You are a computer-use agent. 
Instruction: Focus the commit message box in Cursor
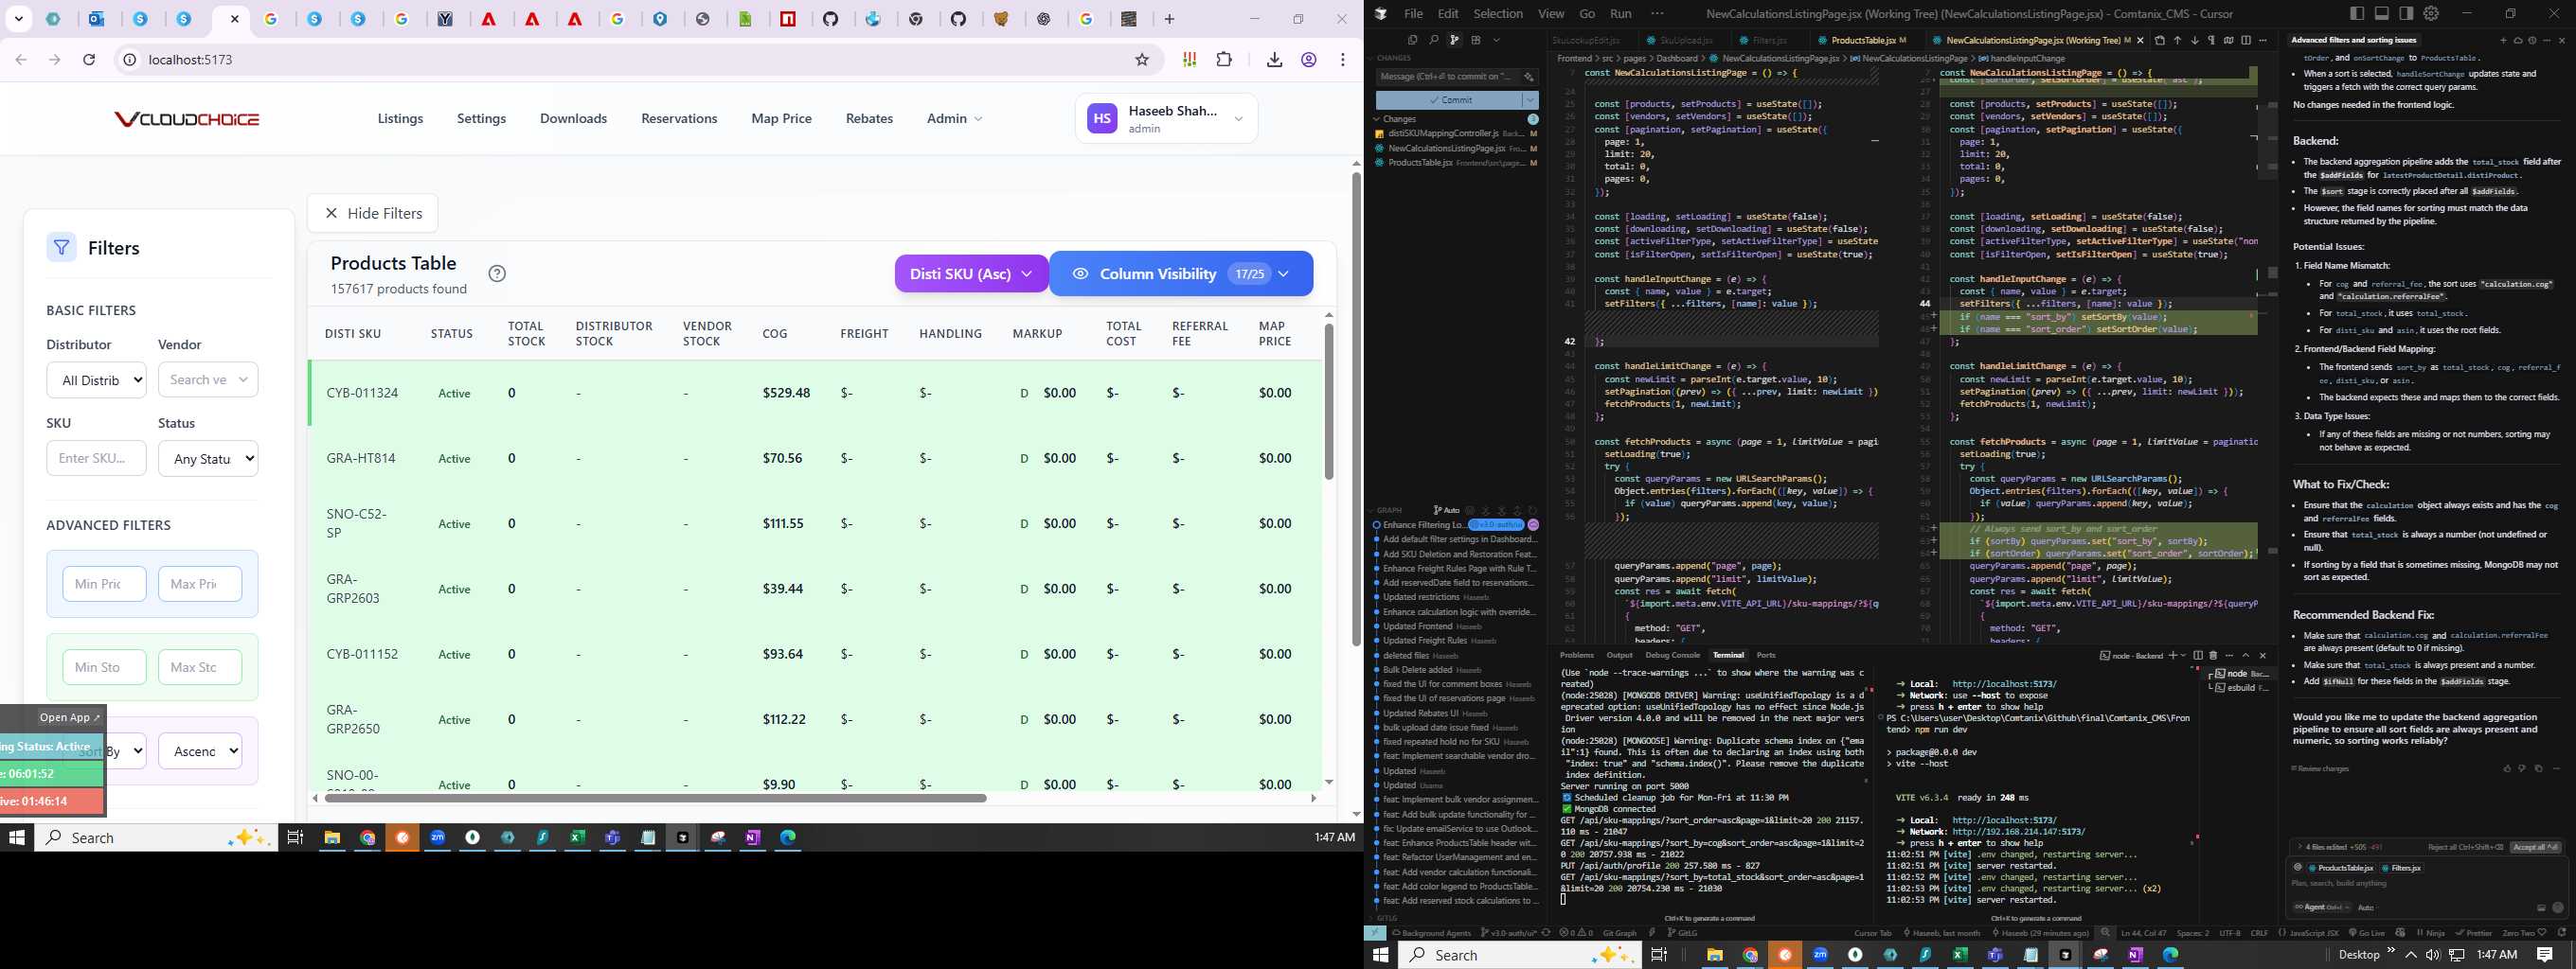pos(1448,76)
